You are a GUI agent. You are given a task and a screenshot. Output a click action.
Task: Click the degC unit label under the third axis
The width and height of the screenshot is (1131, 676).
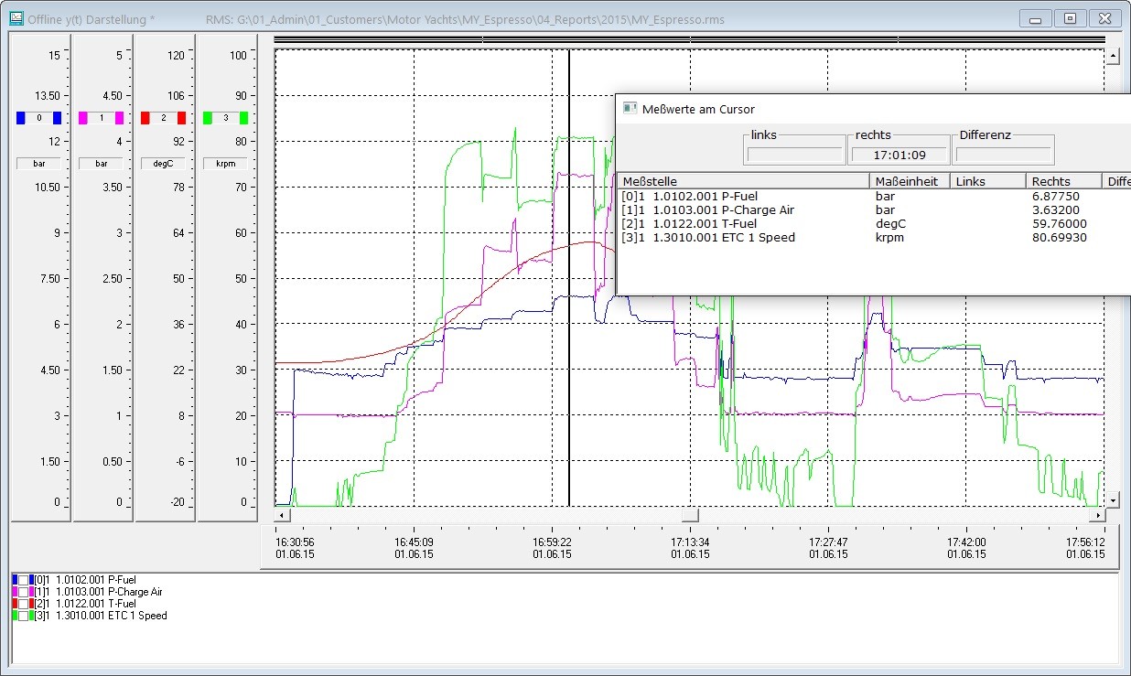[x=163, y=163]
